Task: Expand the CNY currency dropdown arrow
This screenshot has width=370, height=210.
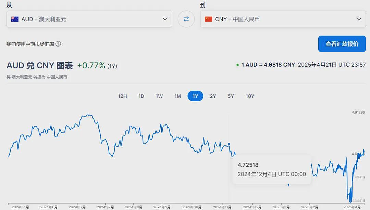Action: coord(359,19)
